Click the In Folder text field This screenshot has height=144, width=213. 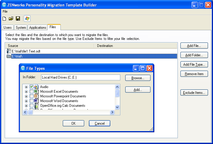80,77
